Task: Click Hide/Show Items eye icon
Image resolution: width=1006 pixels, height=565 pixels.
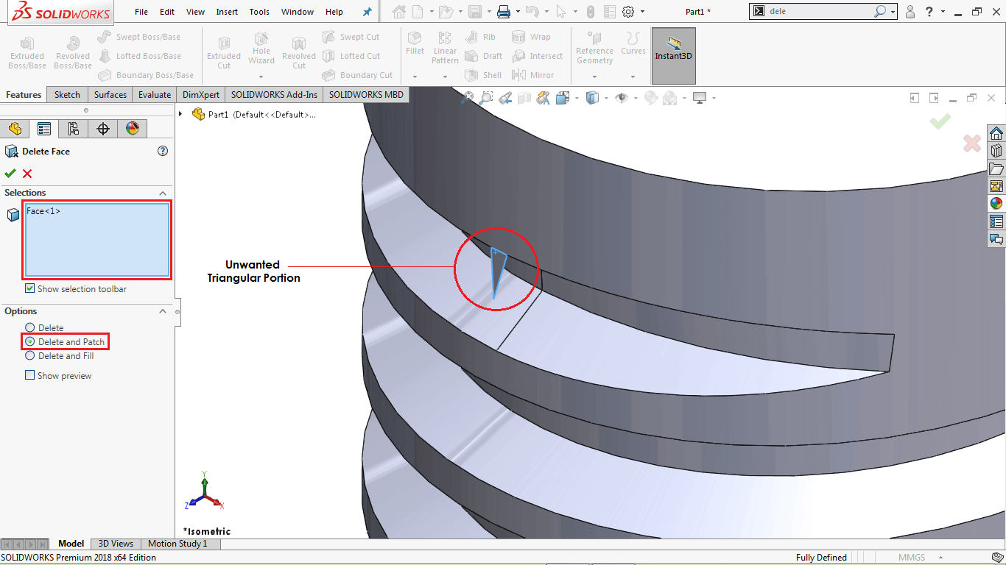Action: [622, 97]
